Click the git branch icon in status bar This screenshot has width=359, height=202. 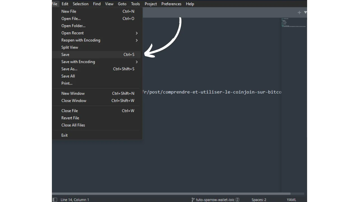[193, 200]
